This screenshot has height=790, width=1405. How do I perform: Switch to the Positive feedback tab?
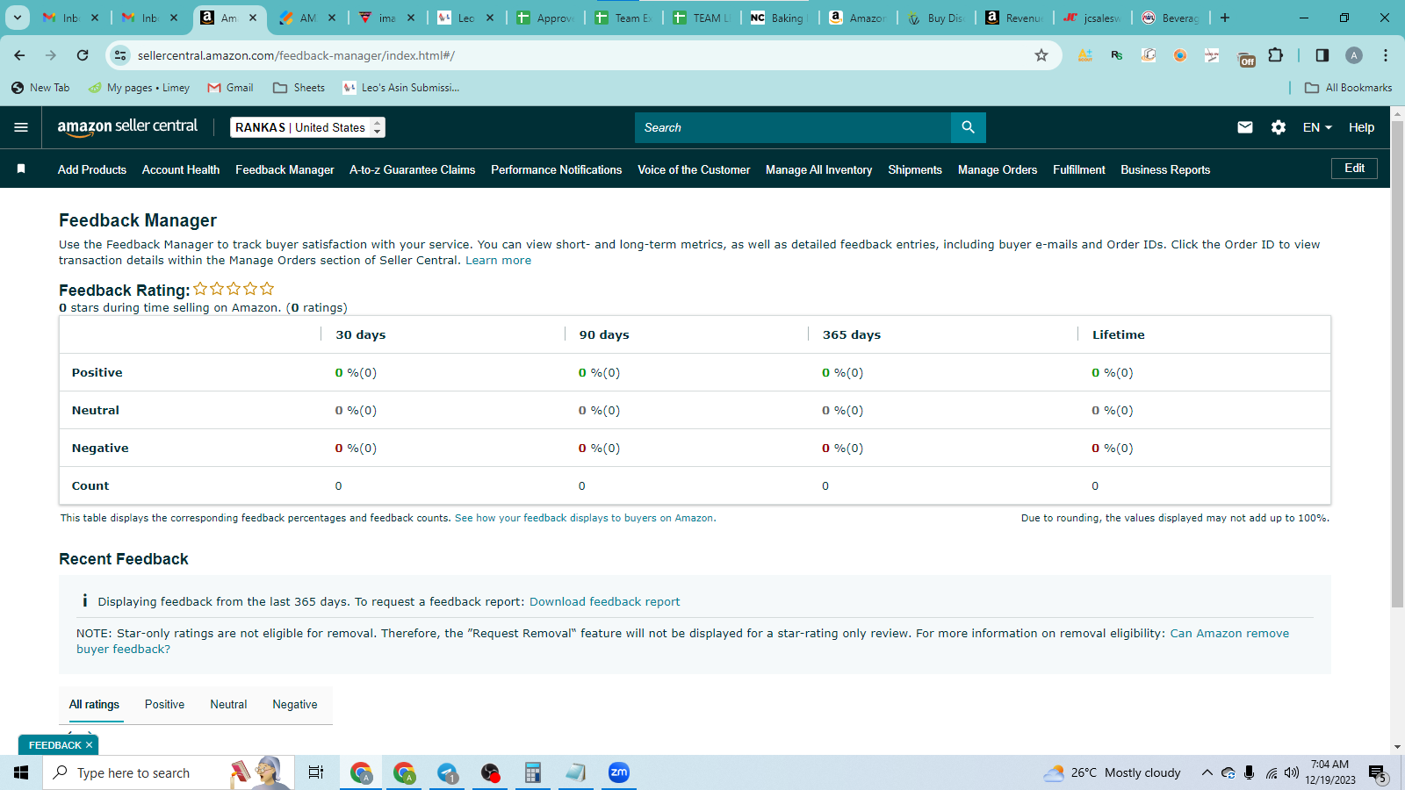click(164, 704)
